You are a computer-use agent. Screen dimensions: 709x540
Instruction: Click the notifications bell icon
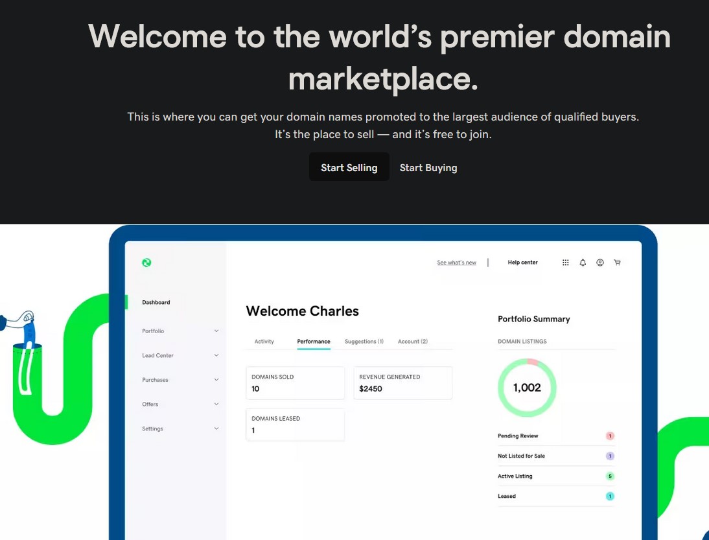point(583,263)
